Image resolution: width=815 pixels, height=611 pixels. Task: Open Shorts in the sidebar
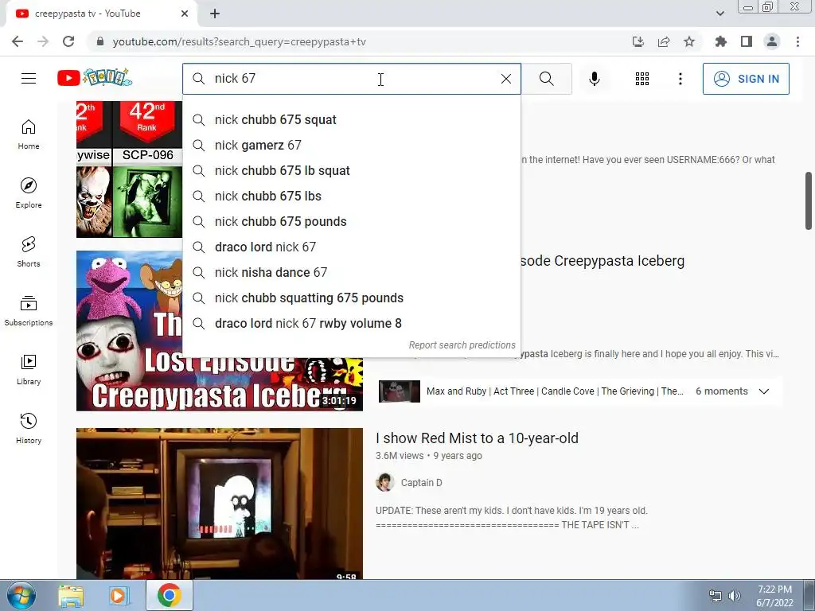(x=29, y=251)
